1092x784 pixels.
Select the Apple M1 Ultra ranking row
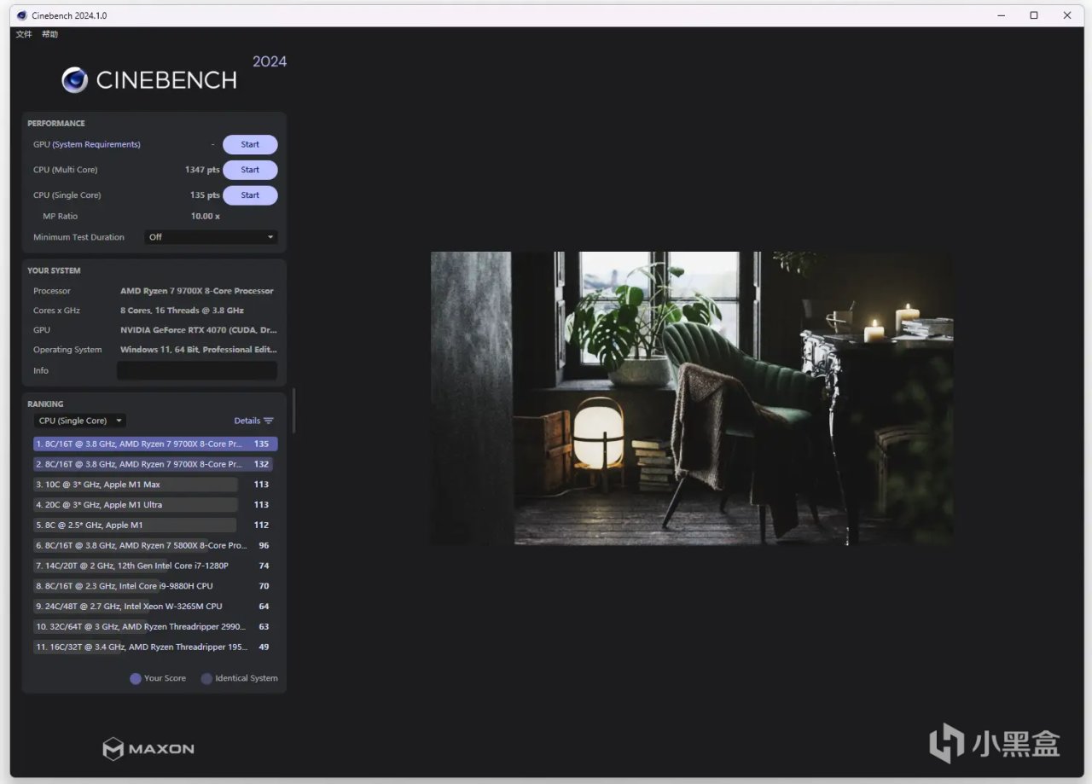pos(154,505)
